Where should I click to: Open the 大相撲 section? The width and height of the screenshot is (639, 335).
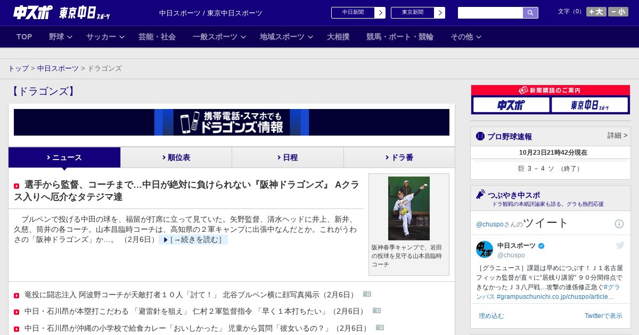tap(338, 37)
